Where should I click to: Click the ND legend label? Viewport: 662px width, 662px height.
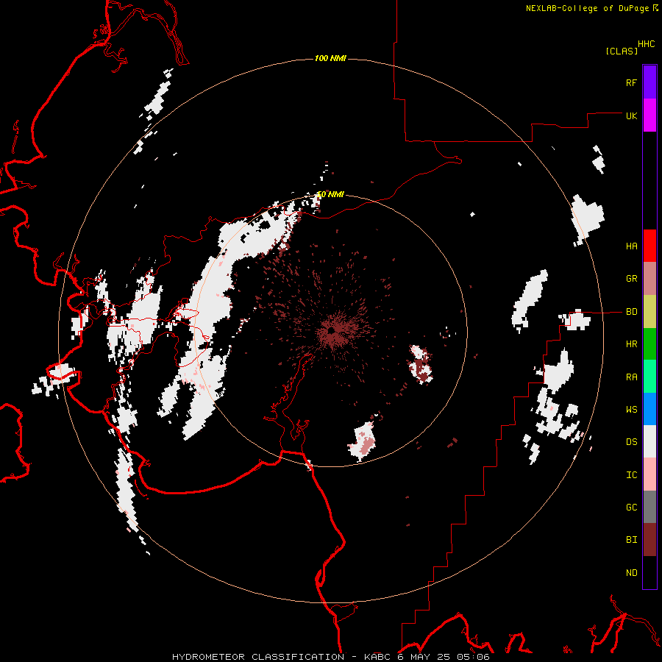coord(632,573)
